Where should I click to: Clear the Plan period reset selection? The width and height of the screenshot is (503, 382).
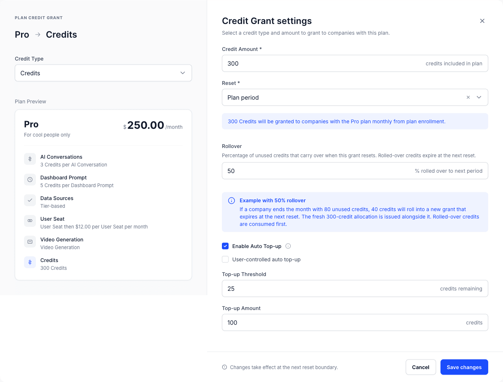pyautogui.click(x=468, y=97)
